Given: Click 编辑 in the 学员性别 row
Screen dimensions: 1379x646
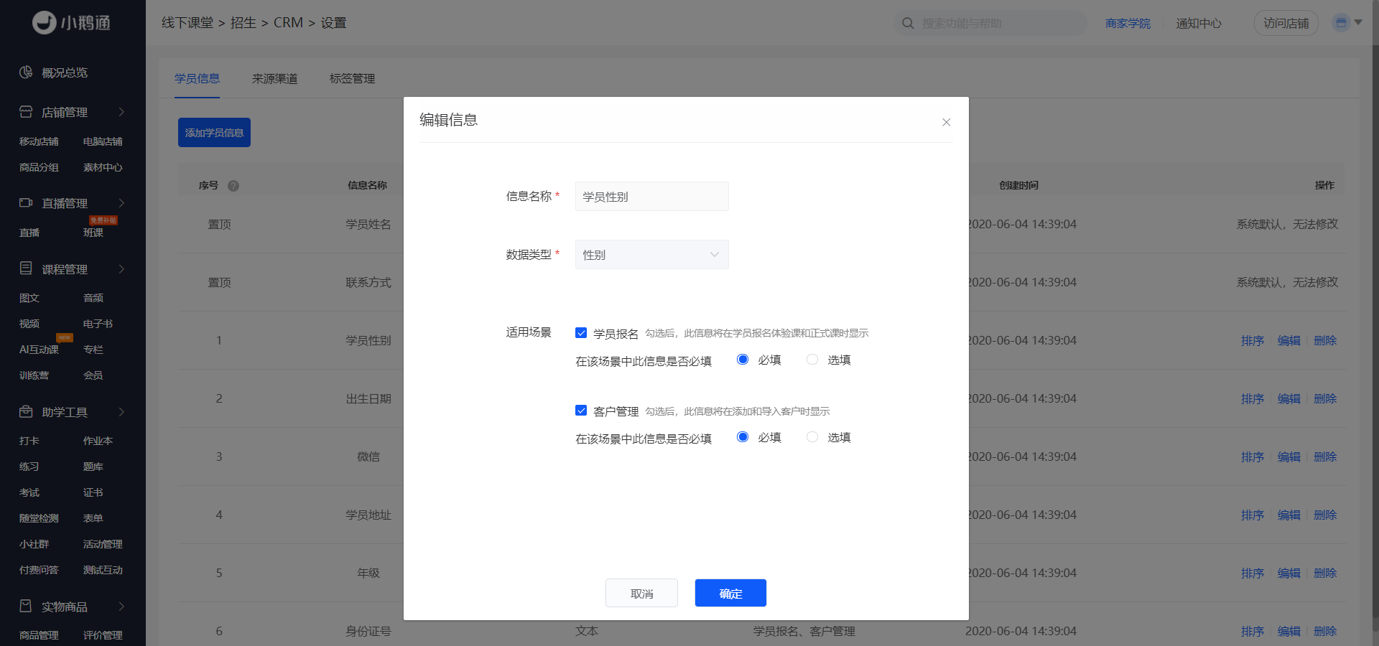Looking at the screenshot, I should point(1289,340).
